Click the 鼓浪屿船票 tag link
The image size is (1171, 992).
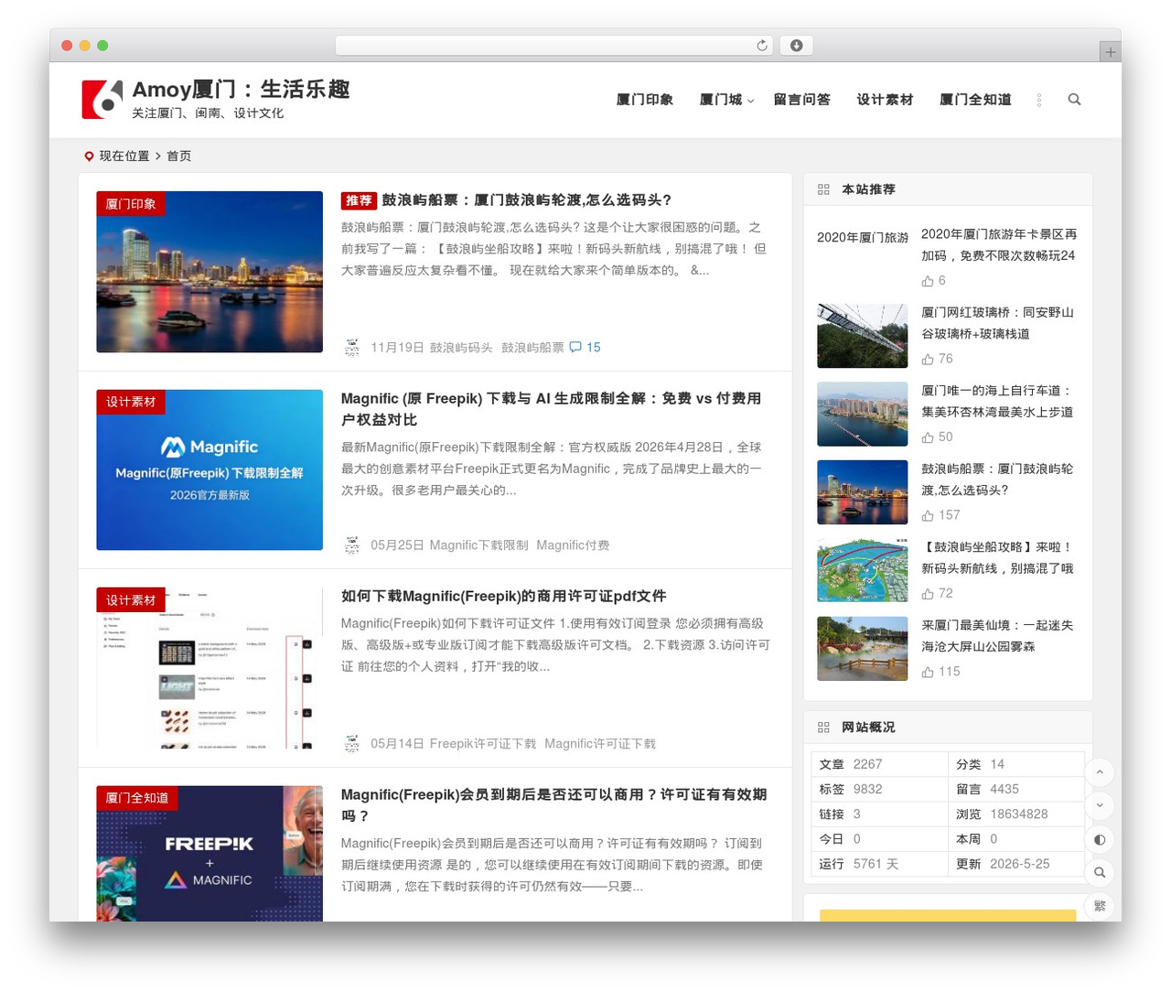click(532, 348)
